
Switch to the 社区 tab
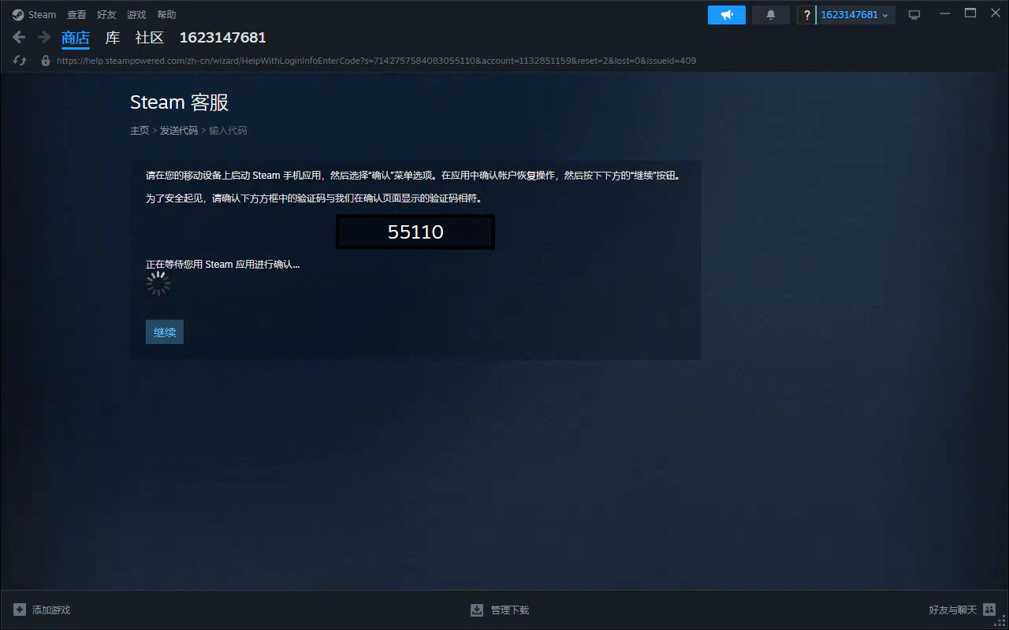(x=150, y=38)
